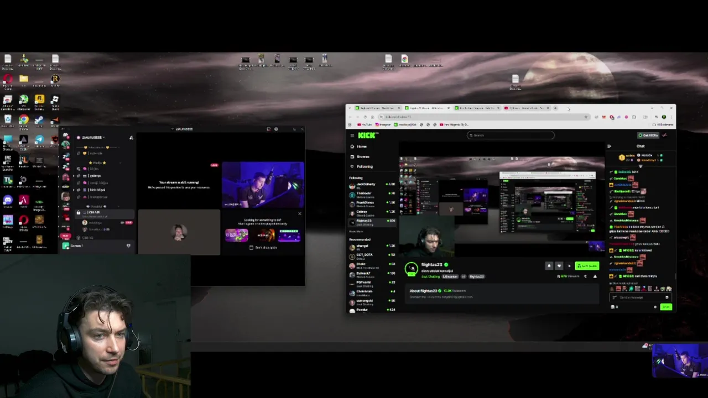Open the YouTube bookmark

[x=365, y=124]
